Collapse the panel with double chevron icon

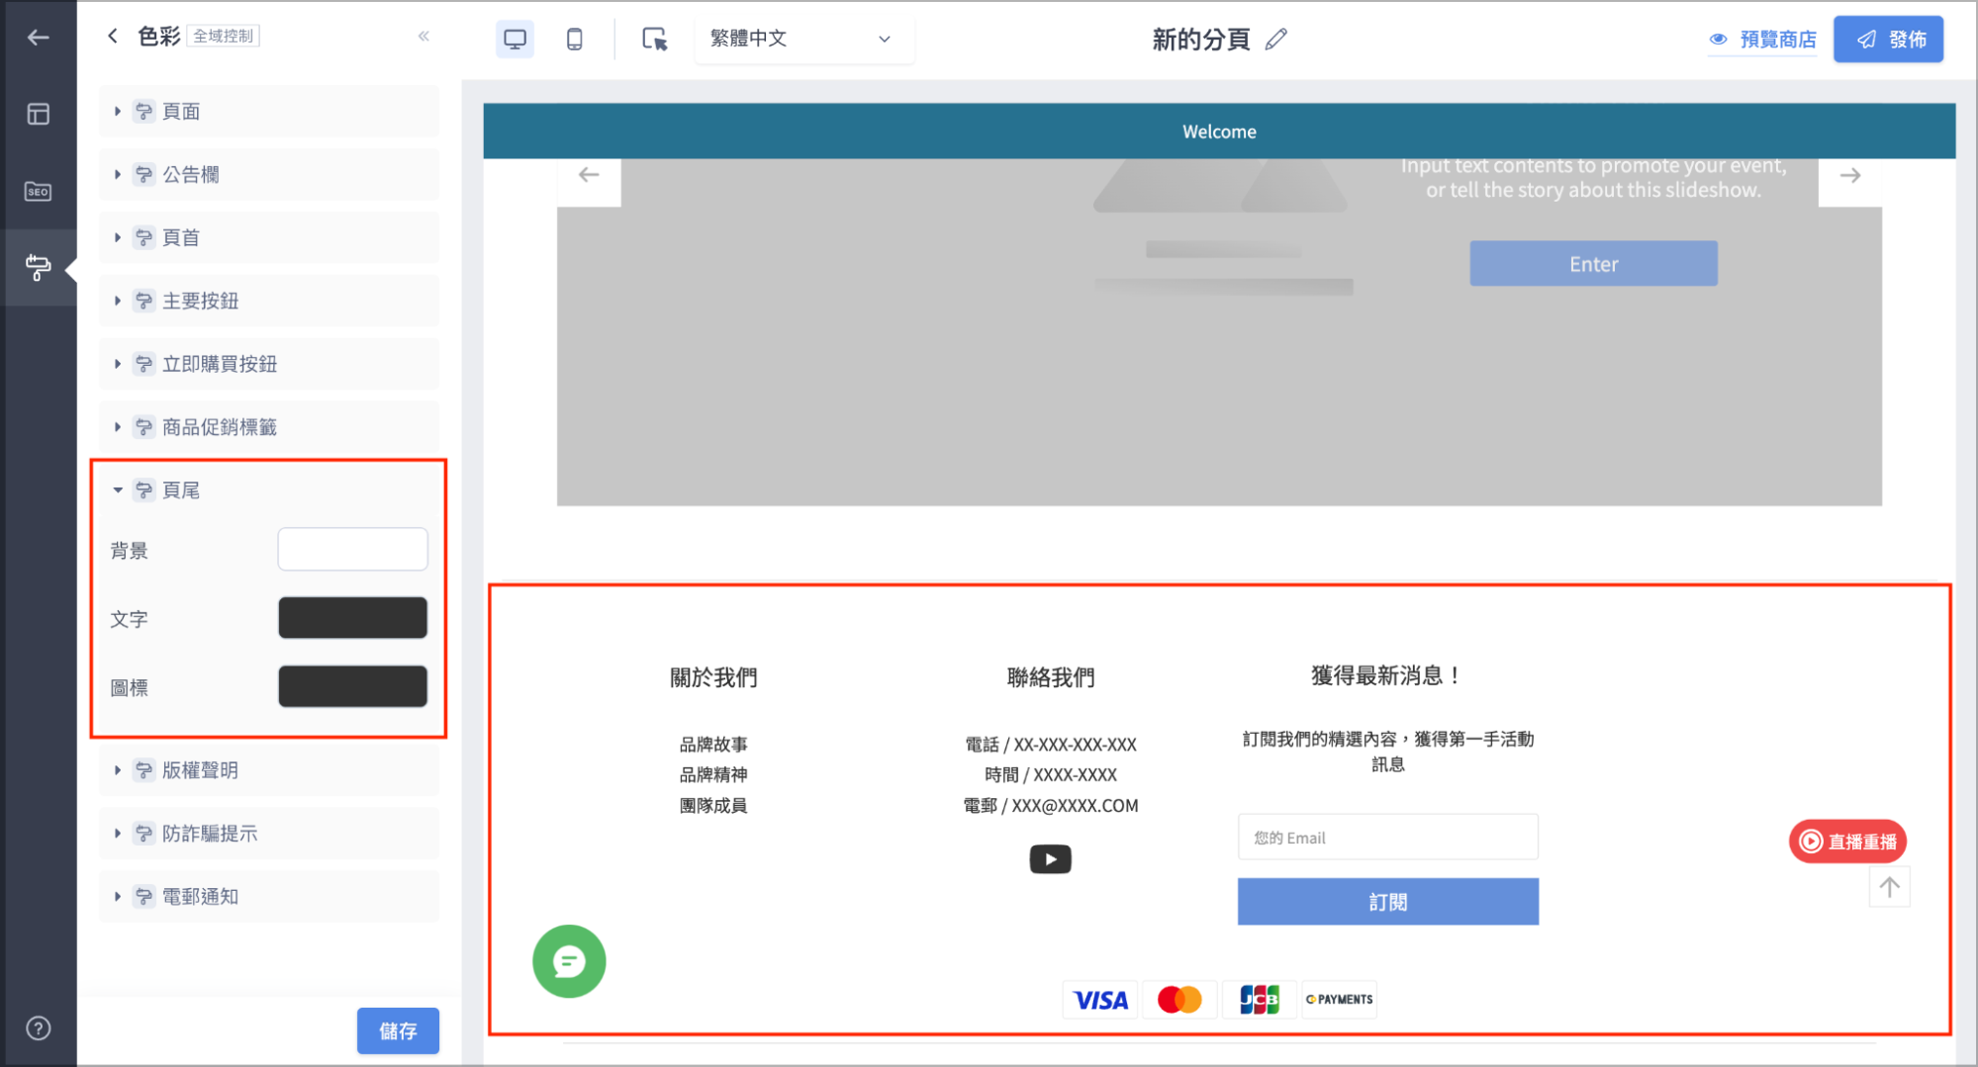424,37
